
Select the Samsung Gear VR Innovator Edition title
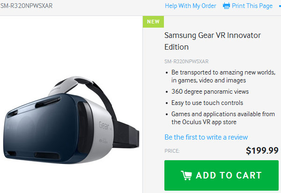[x=213, y=41]
